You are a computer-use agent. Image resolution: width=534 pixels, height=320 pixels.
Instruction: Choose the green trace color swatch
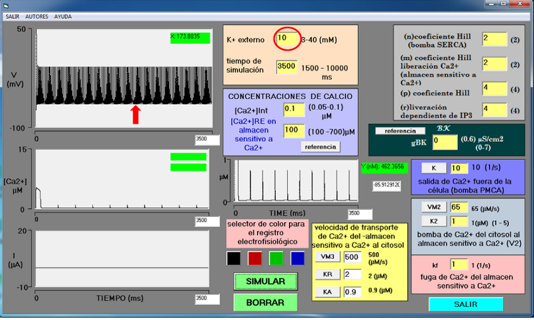pyautogui.click(x=276, y=257)
